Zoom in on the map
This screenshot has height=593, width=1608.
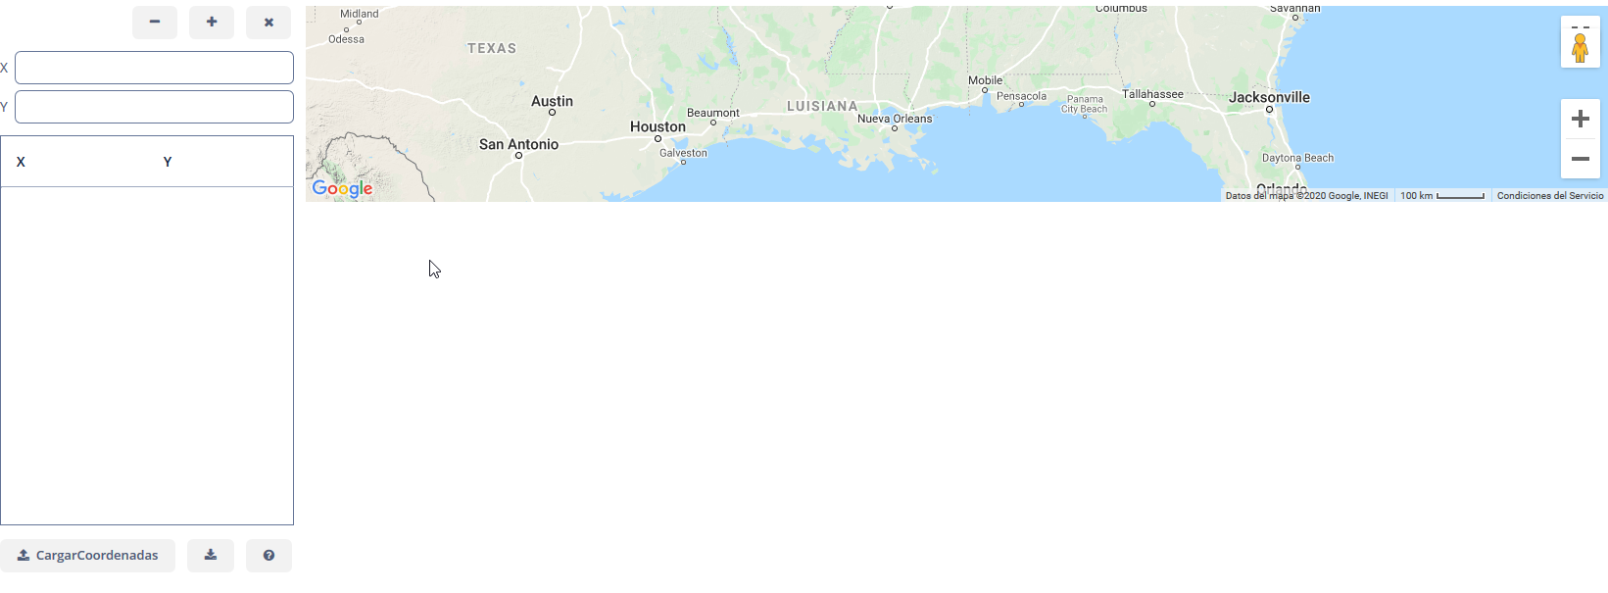(1580, 119)
